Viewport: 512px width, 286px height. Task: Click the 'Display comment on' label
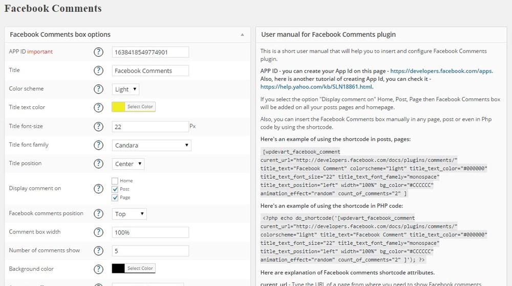pyautogui.click(x=35, y=188)
